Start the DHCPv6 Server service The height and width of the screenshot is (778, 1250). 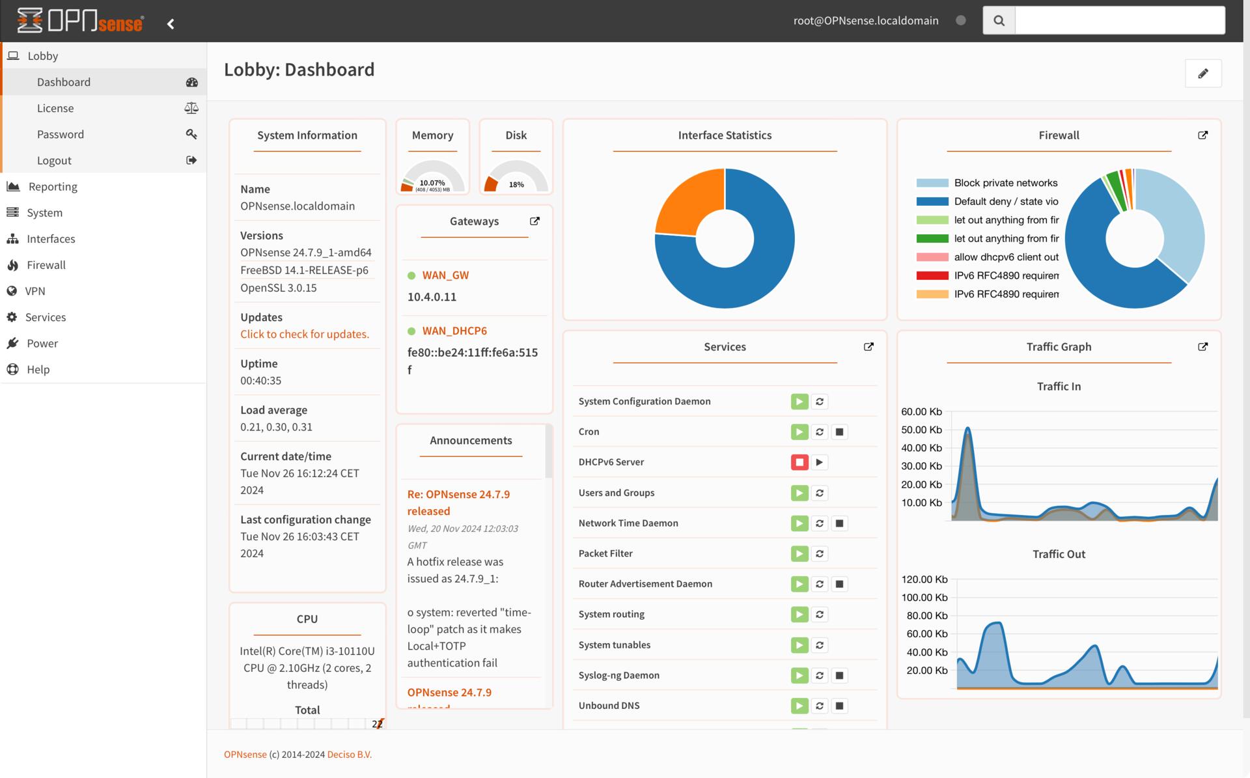pyautogui.click(x=820, y=462)
